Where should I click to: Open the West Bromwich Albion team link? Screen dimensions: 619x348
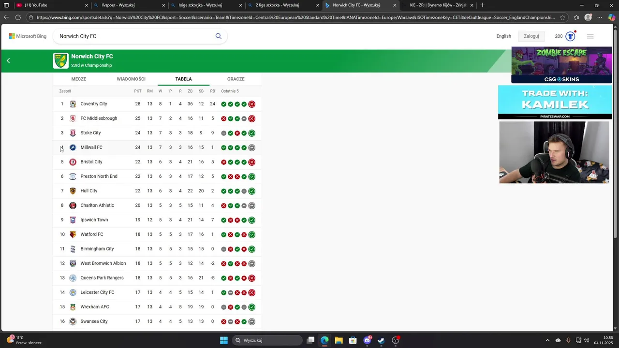(103, 263)
